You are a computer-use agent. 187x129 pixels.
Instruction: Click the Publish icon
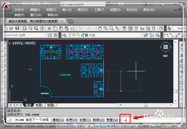pos(36,28)
